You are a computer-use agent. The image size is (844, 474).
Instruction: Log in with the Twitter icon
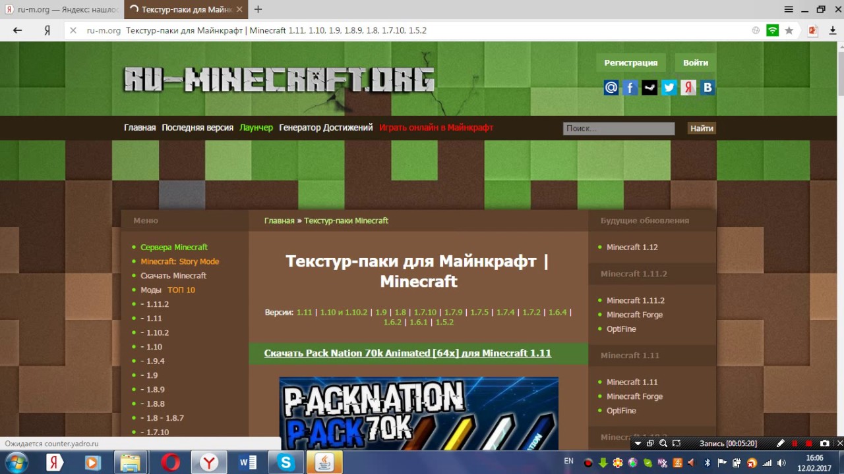(669, 88)
